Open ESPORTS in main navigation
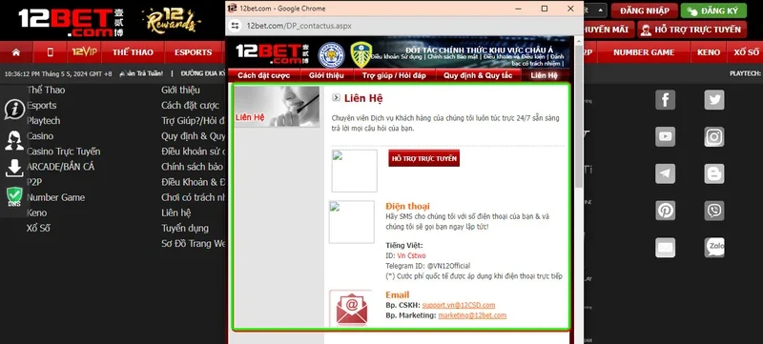The height and width of the screenshot is (344, 763). click(x=194, y=52)
